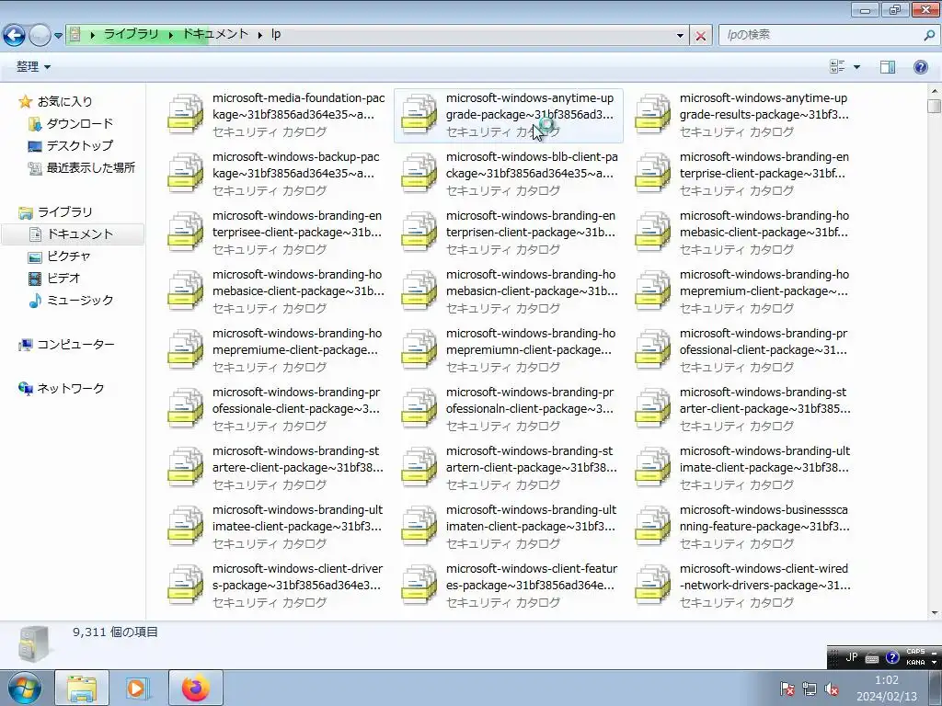Click the file list vertical scrollbar thumb
Viewport: 942px width, 706px height.
coord(935,107)
